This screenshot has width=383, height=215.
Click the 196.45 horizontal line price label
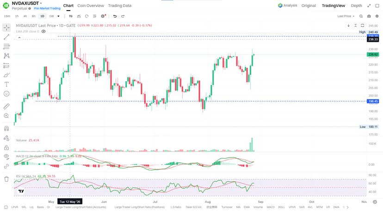pos(373,101)
